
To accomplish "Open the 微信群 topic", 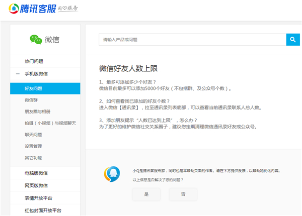I will click(x=32, y=100).
